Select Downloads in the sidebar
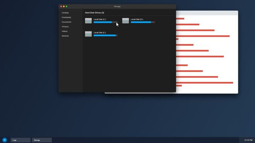255x143 pixels. coord(66,17)
